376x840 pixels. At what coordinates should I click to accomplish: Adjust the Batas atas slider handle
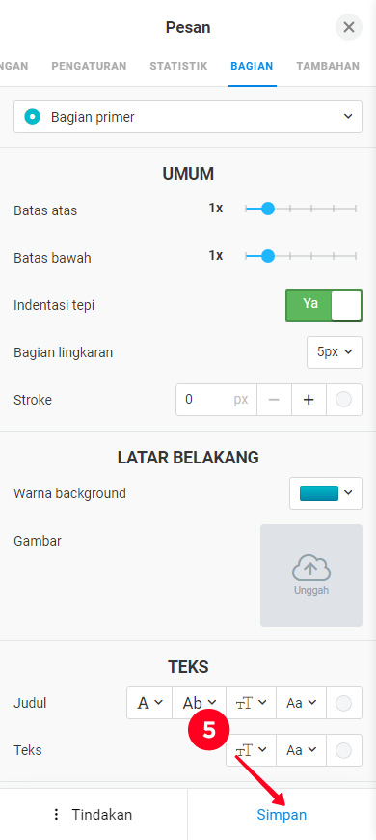(268, 209)
